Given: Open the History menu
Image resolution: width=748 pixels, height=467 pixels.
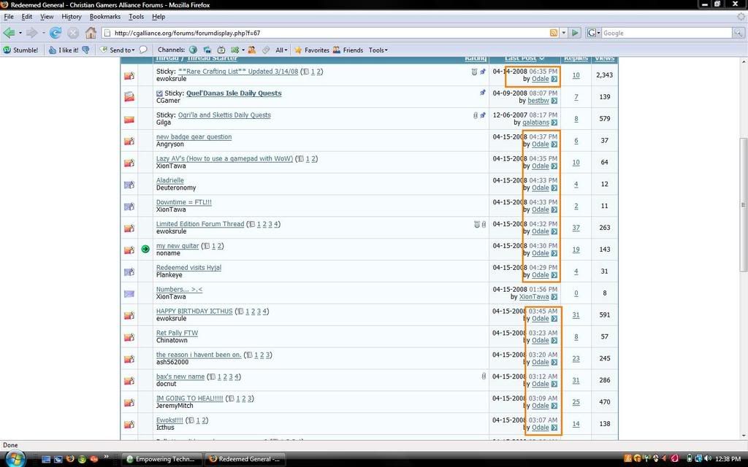Looking at the screenshot, I should tap(72, 16).
